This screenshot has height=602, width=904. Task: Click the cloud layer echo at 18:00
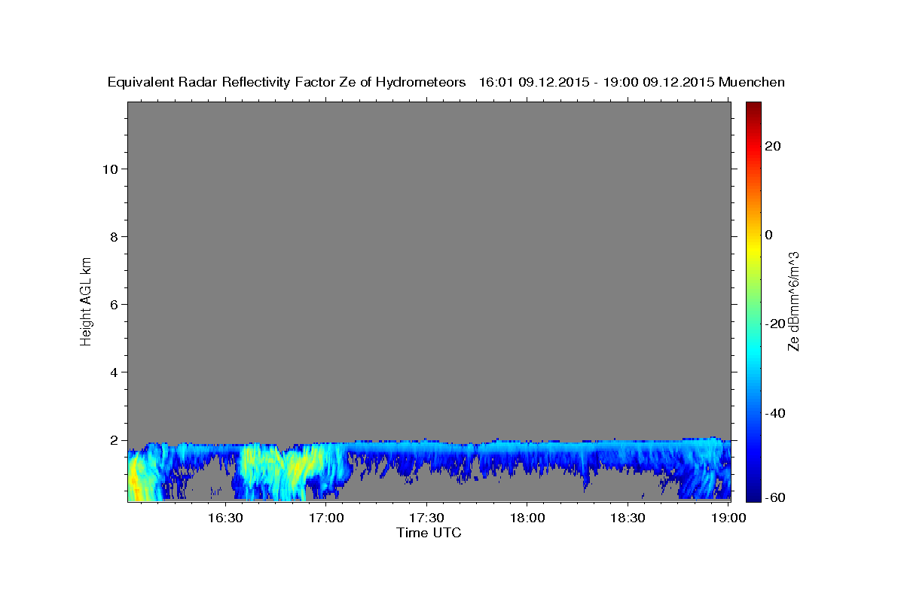[x=527, y=450]
